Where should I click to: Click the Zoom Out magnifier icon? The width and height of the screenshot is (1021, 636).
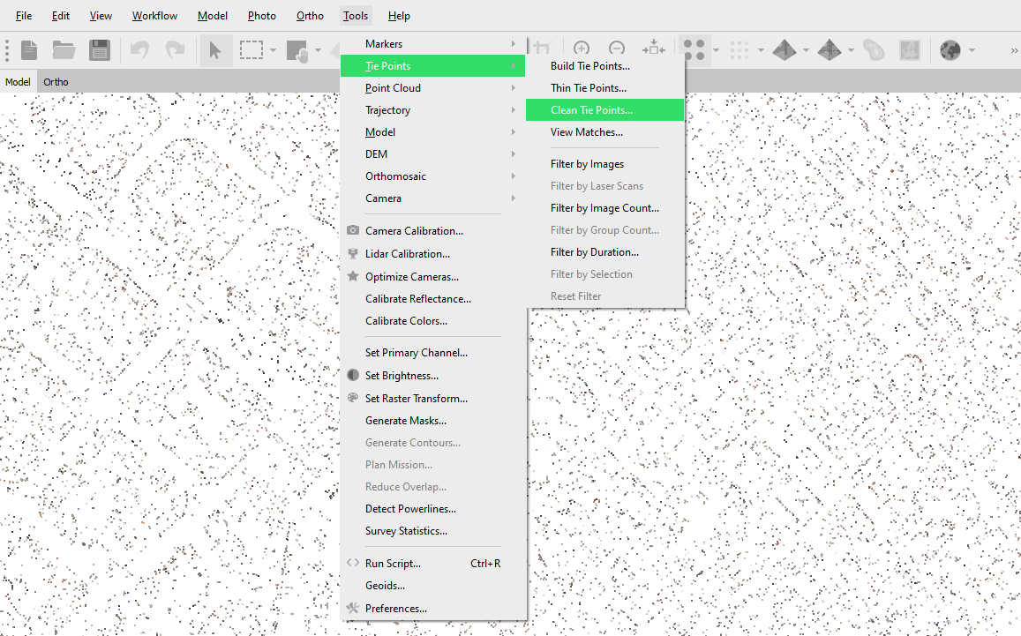[617, 49]
